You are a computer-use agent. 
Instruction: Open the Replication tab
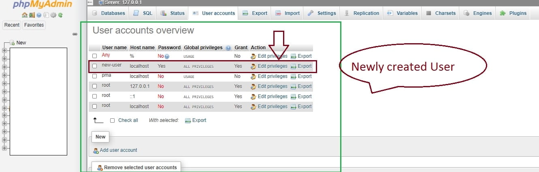click(362, 13)
